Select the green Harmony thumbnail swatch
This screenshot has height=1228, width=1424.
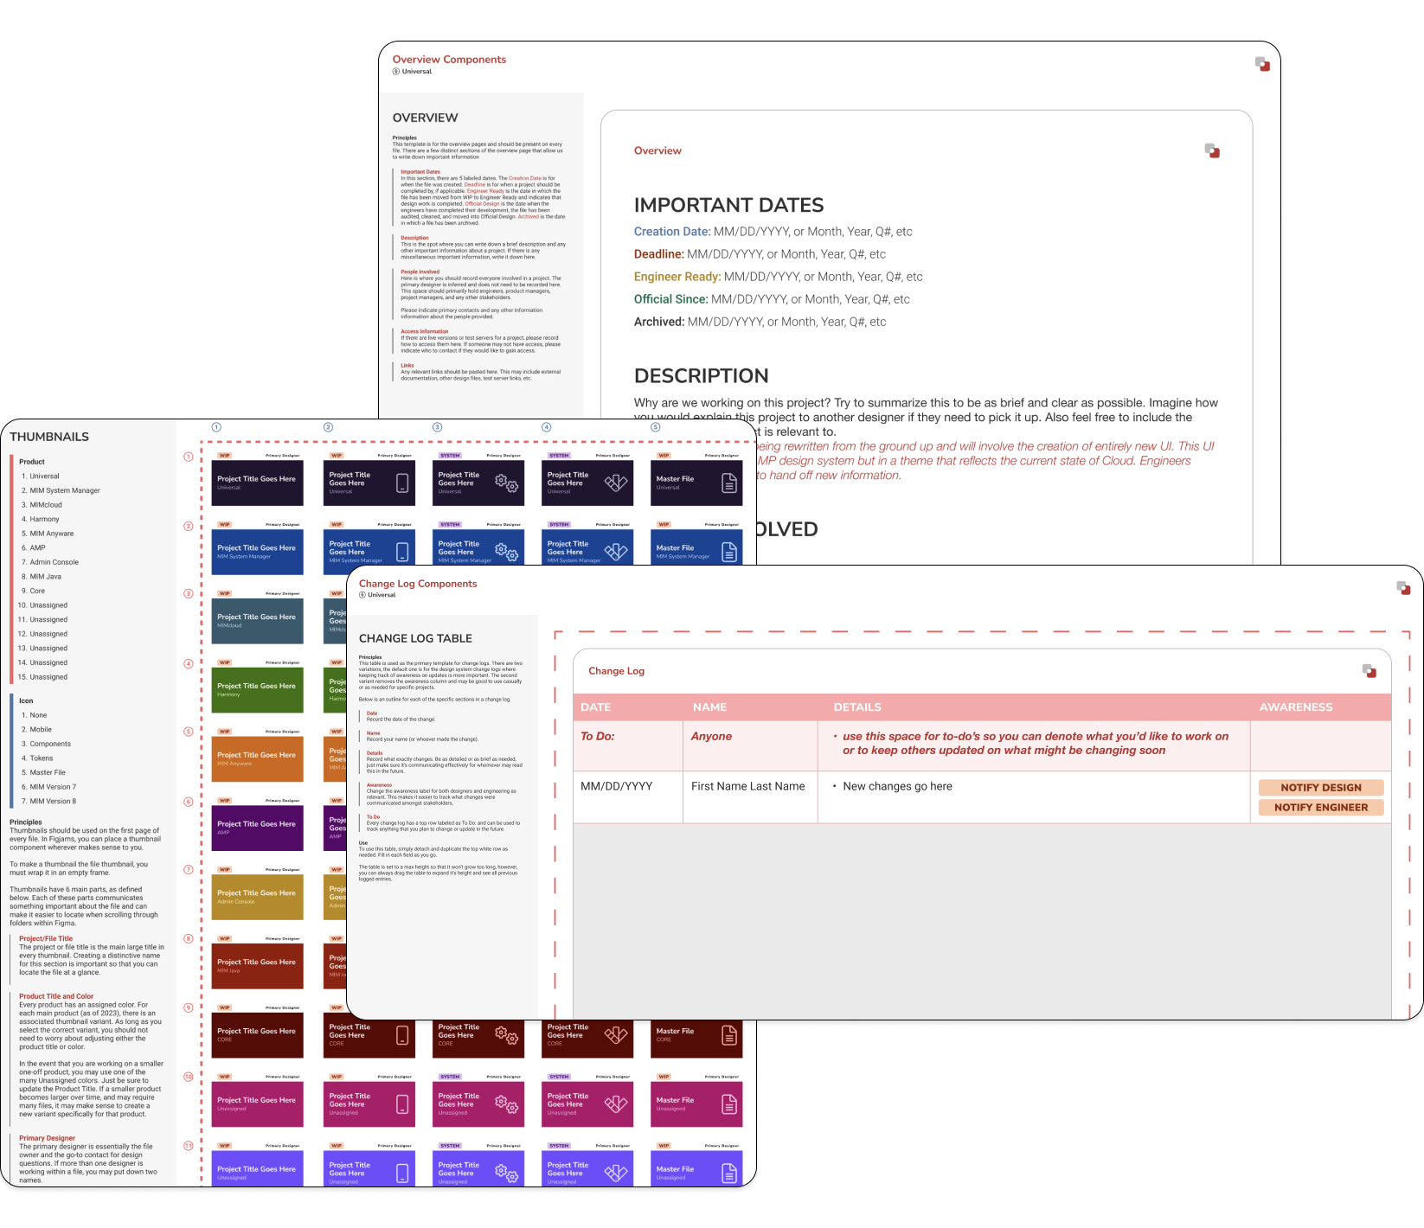coord(257,689)
